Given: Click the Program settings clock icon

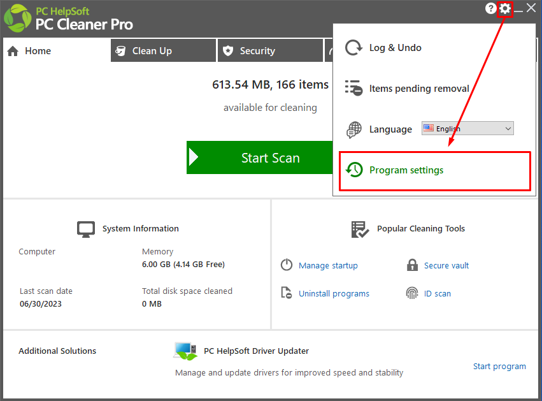Looking at the screenshot, I should pyautogui.click(x=354, y=170).
